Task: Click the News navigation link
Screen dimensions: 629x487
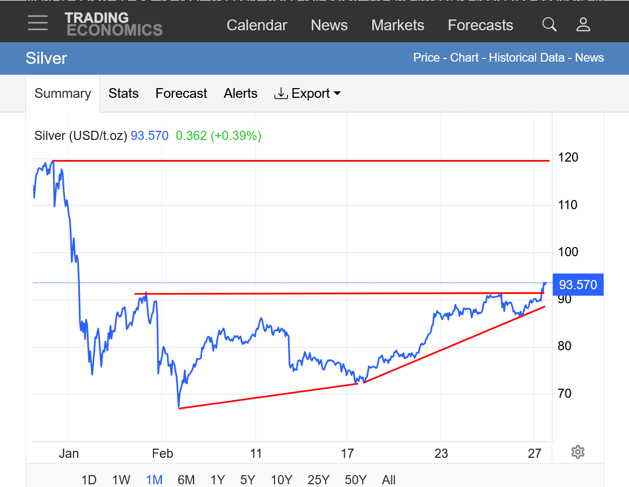Action: (329, 25)
